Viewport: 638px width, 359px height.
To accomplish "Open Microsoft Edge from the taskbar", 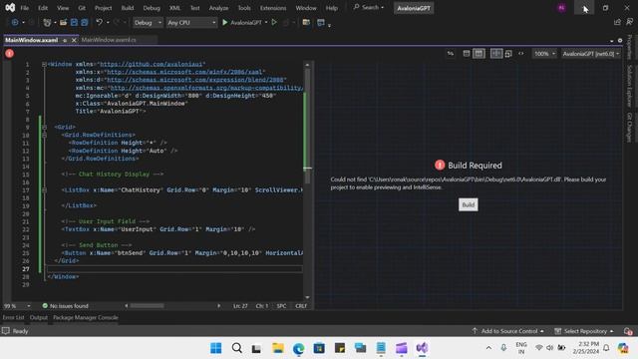I will coord(299,348).
